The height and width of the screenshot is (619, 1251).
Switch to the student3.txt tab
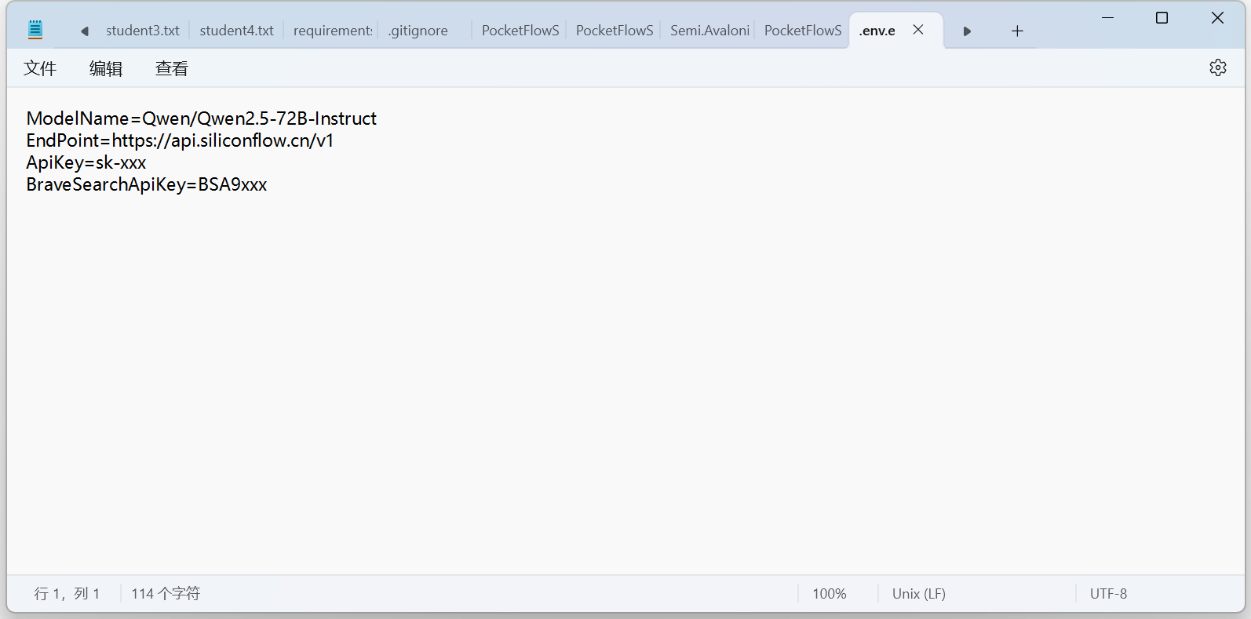[x=143, y=31]
